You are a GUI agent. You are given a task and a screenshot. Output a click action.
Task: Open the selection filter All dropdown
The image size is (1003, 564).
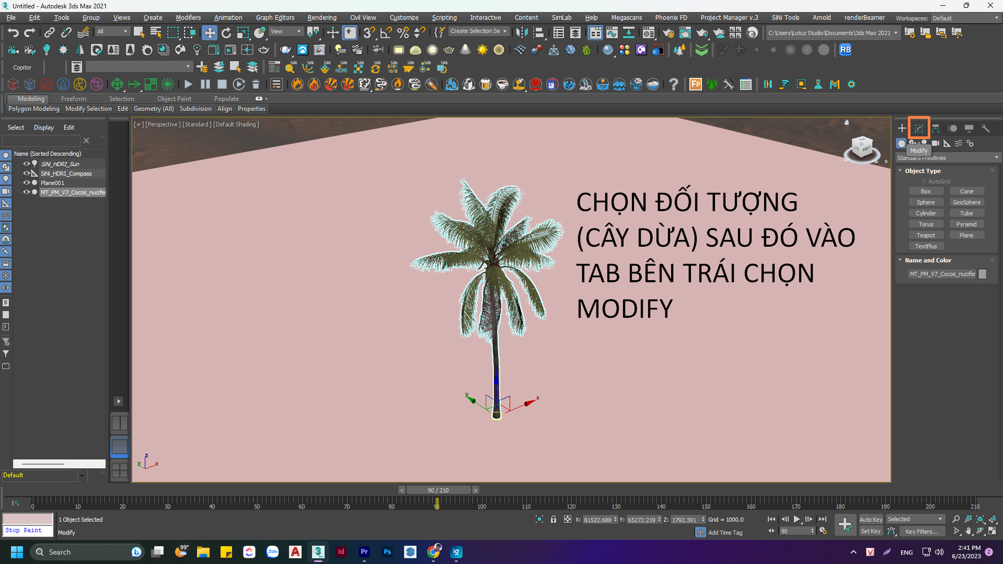coord(112,31)
